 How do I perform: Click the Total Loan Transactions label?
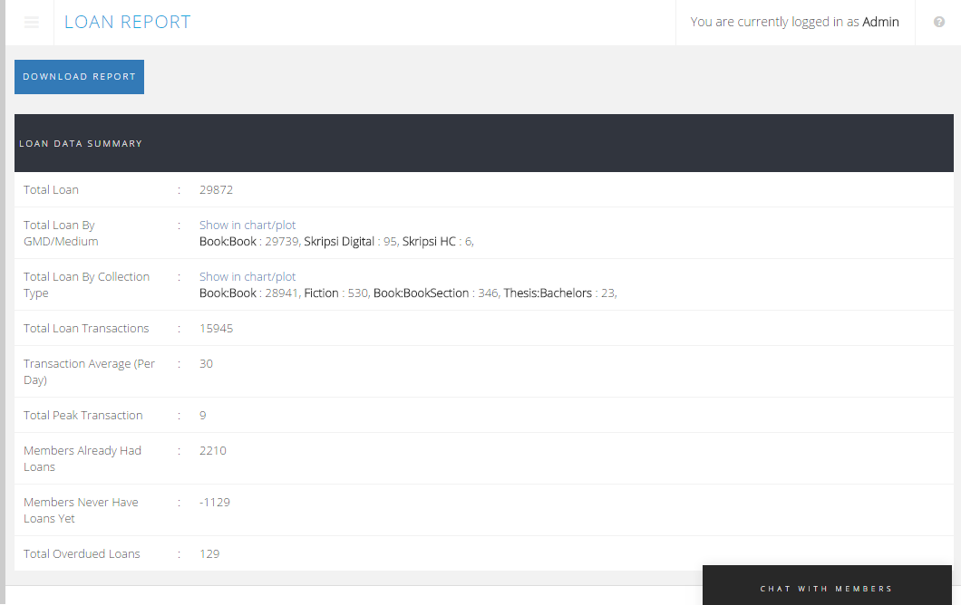pos(86,329)
